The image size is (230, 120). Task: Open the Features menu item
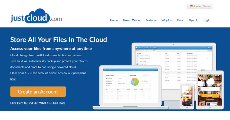click(151, 20)
